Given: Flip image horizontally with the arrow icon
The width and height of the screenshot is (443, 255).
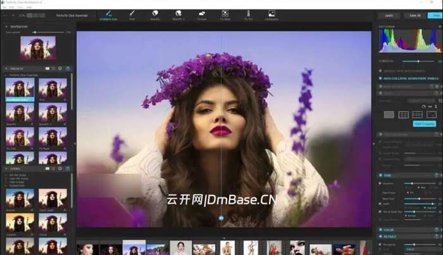Looking at the screenshot, I should click(x=430, y=106).
